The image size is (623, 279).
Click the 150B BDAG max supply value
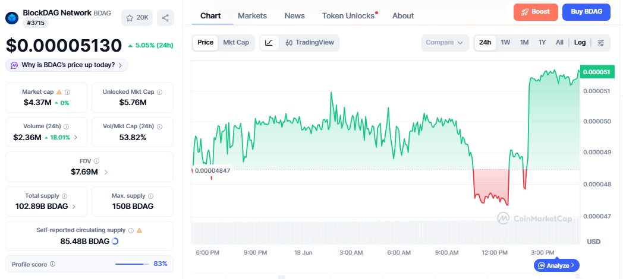pyautogui.click(x=133, y=207)
